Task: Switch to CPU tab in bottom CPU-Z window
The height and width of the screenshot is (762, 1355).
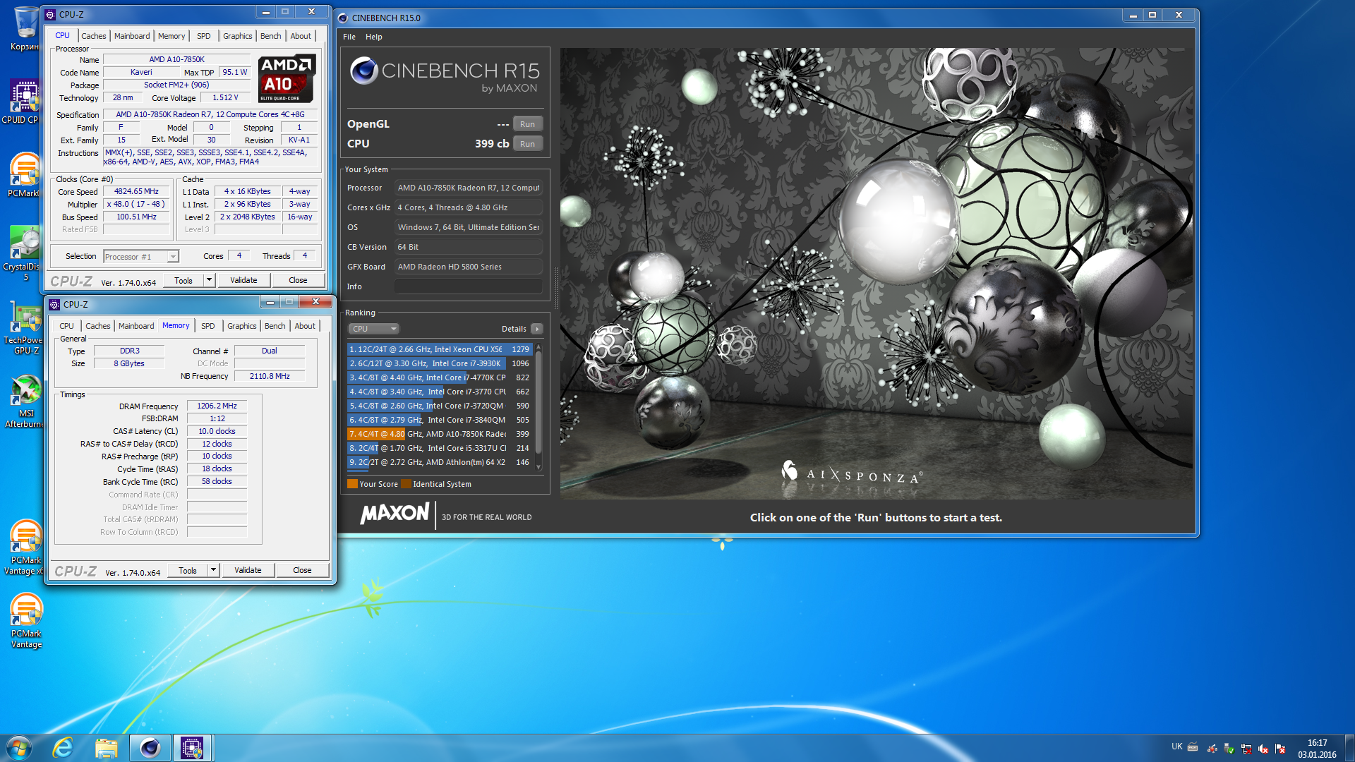Action: (66, 326)
